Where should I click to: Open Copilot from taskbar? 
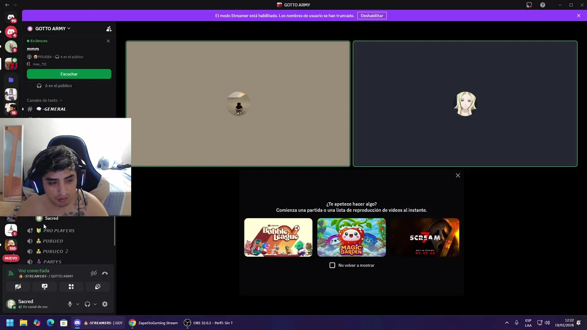point(37,323)
